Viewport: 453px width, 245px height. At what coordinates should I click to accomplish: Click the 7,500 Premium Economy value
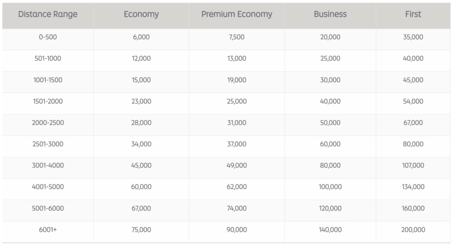(x=236, y=37)
